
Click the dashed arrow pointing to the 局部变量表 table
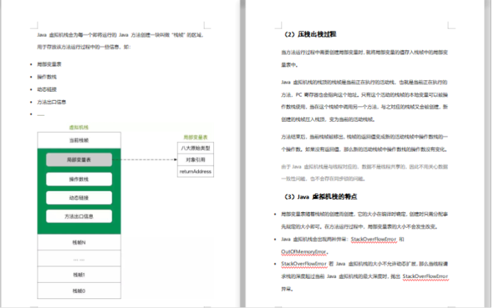coord(145,159)
